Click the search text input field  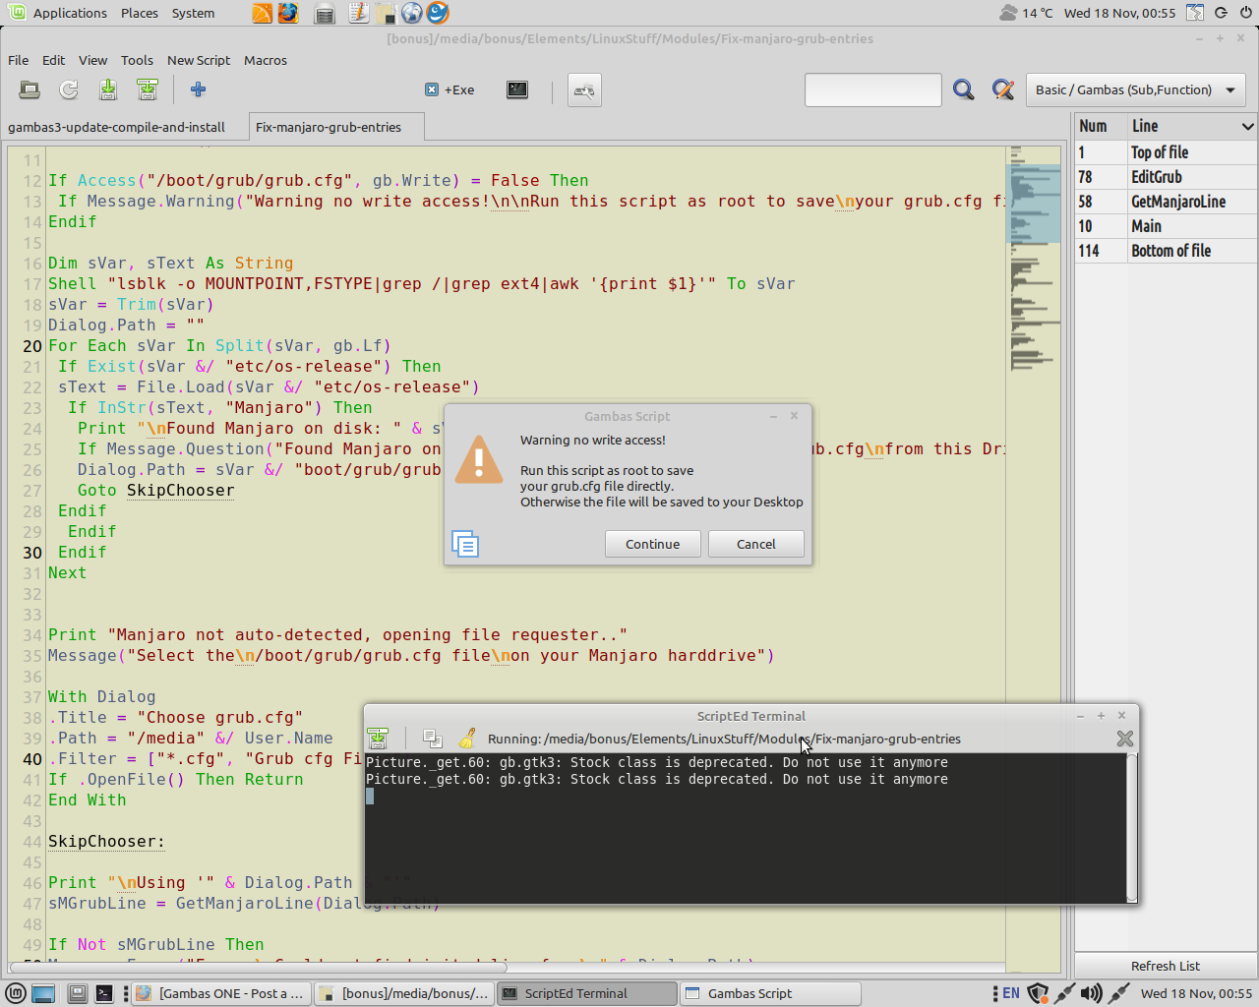click(x=872, y=90)
